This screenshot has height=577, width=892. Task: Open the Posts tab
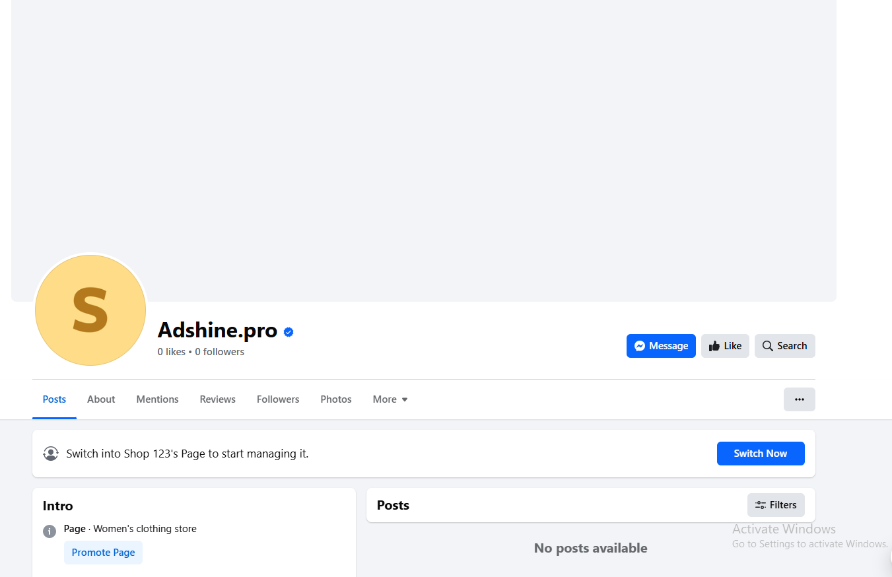pyautogui.click(x=54, y=399)
